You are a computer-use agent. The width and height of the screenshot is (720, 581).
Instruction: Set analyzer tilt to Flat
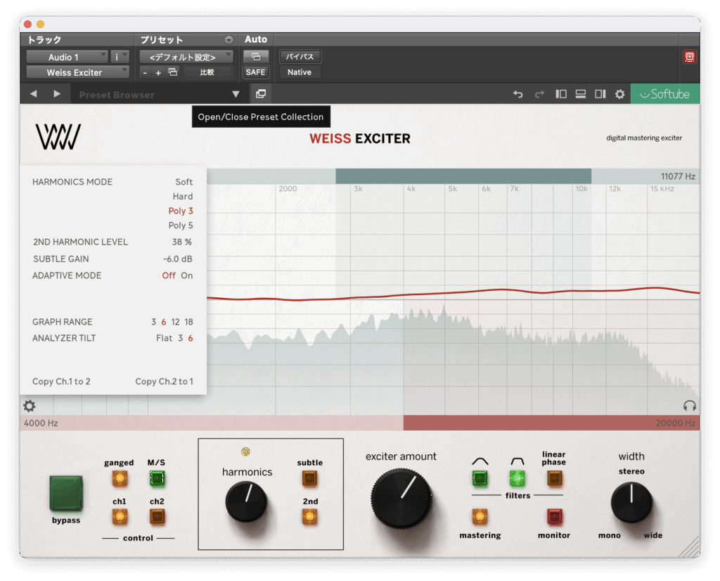pyautogui.click(x=164, y=338)
